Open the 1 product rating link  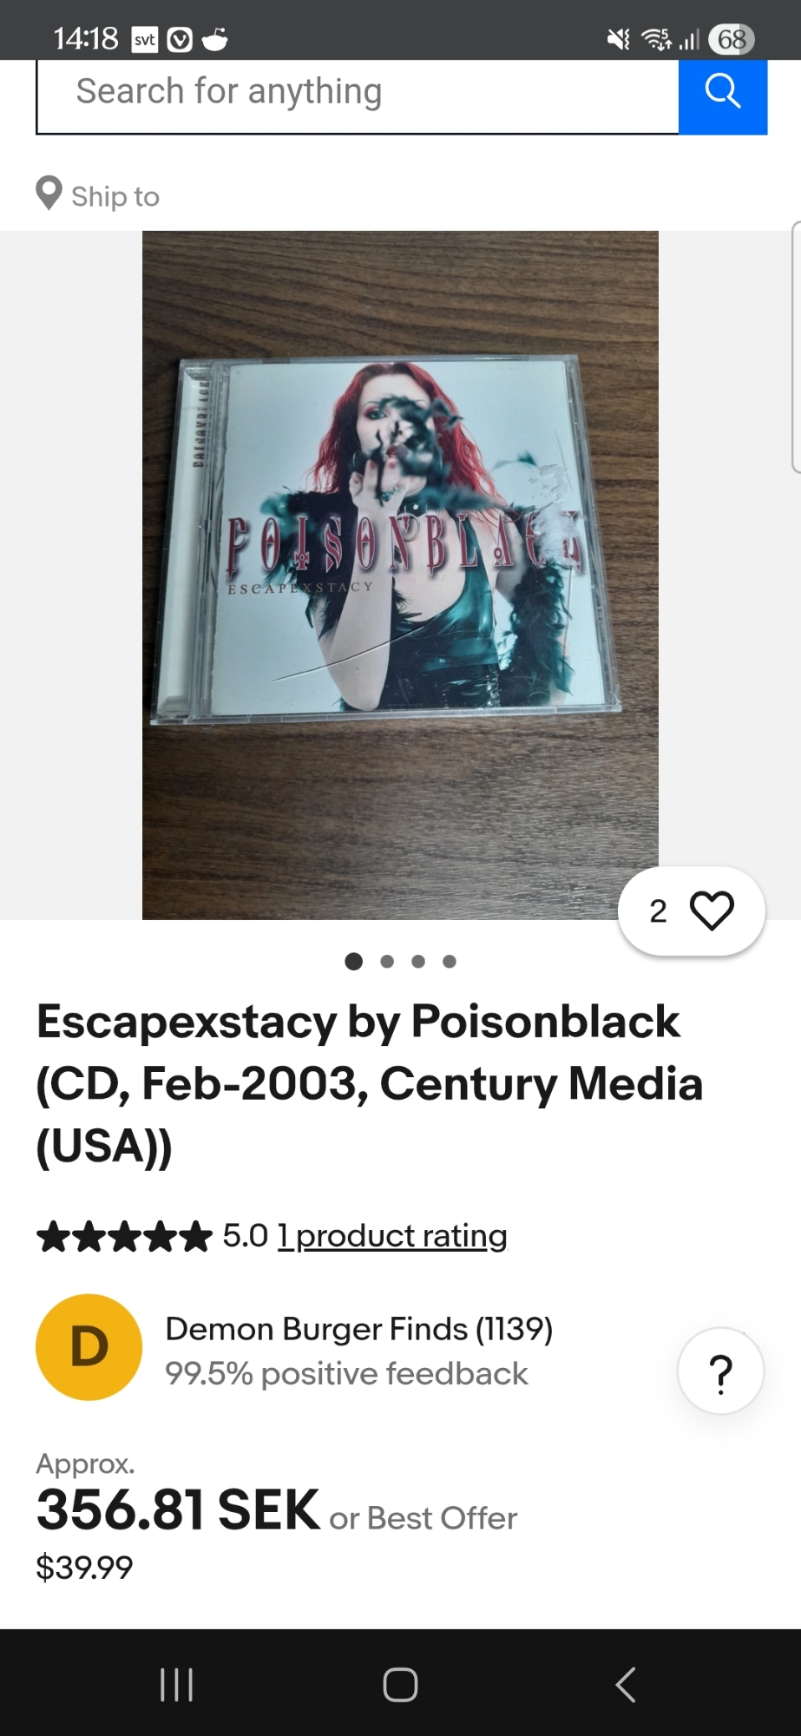pos(392,1235)
